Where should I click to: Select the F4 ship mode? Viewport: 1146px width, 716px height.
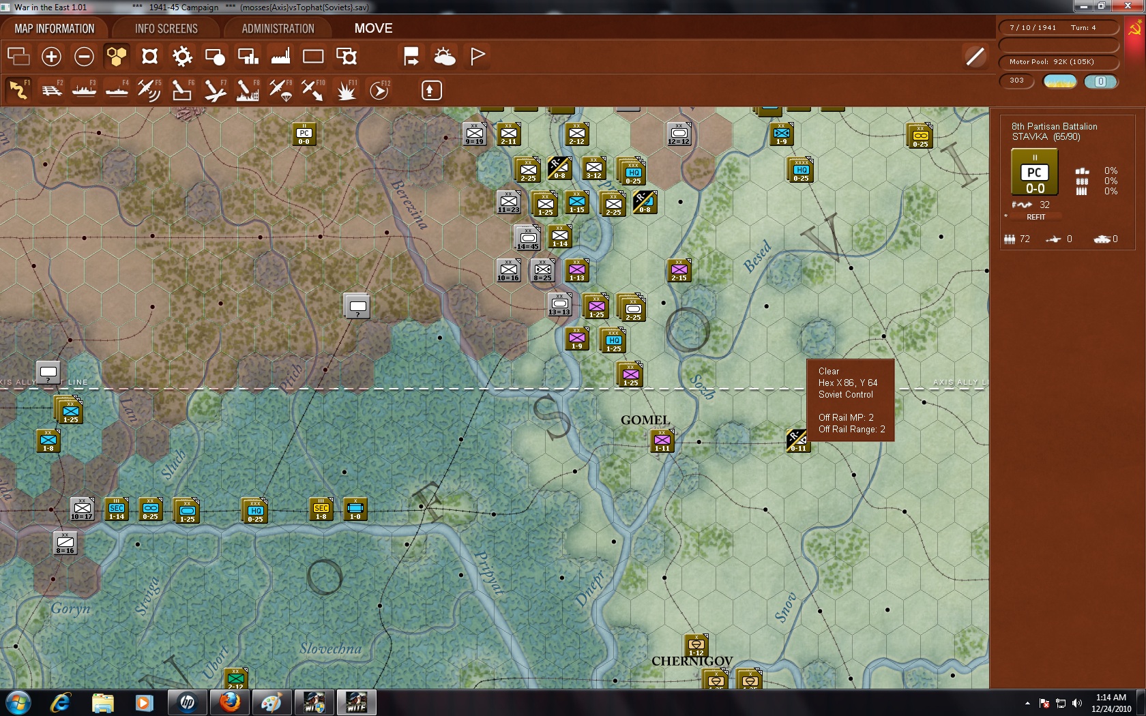pyautogui.click(x=117, y=90)
